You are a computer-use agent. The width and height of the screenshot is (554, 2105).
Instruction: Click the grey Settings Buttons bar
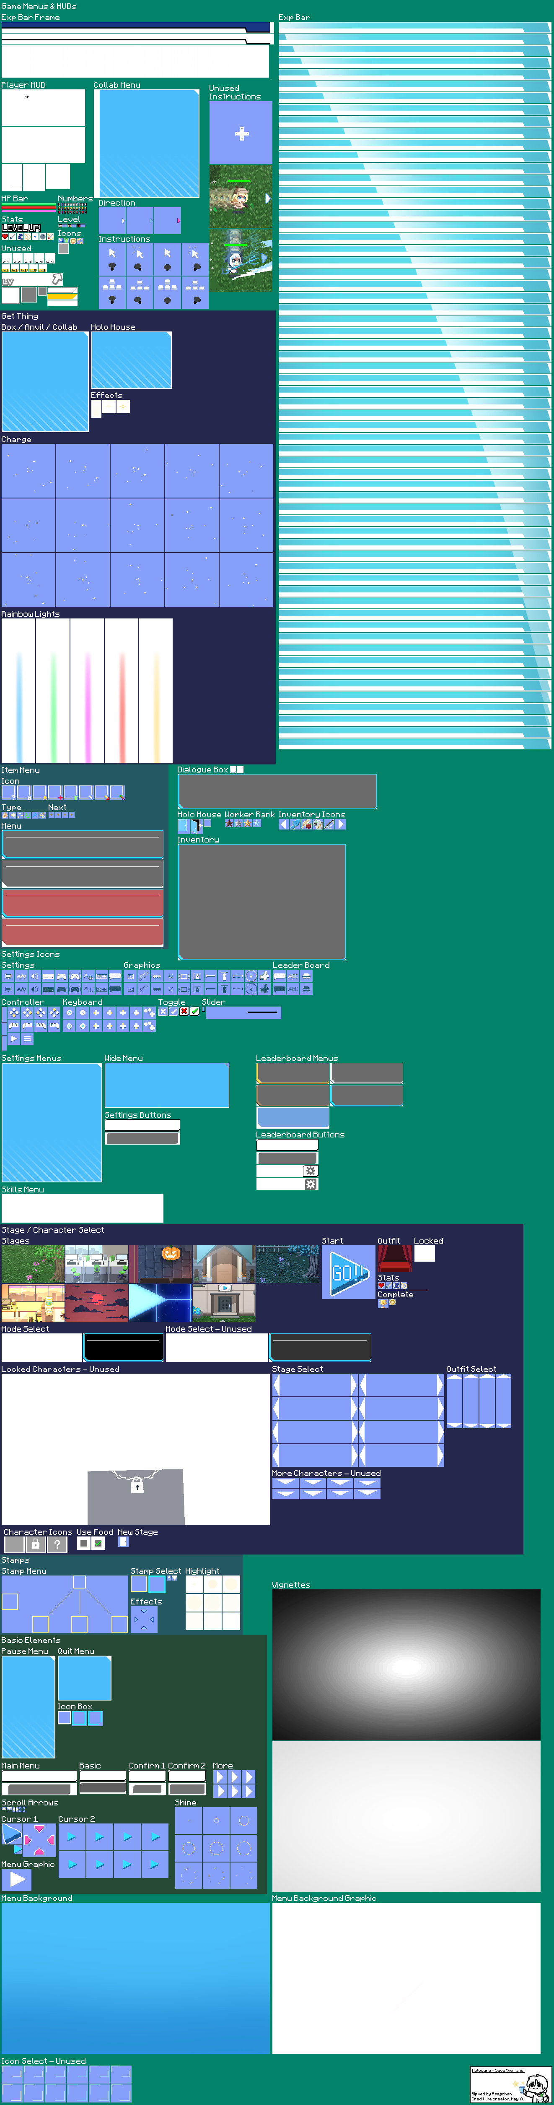coord(142,1138)
